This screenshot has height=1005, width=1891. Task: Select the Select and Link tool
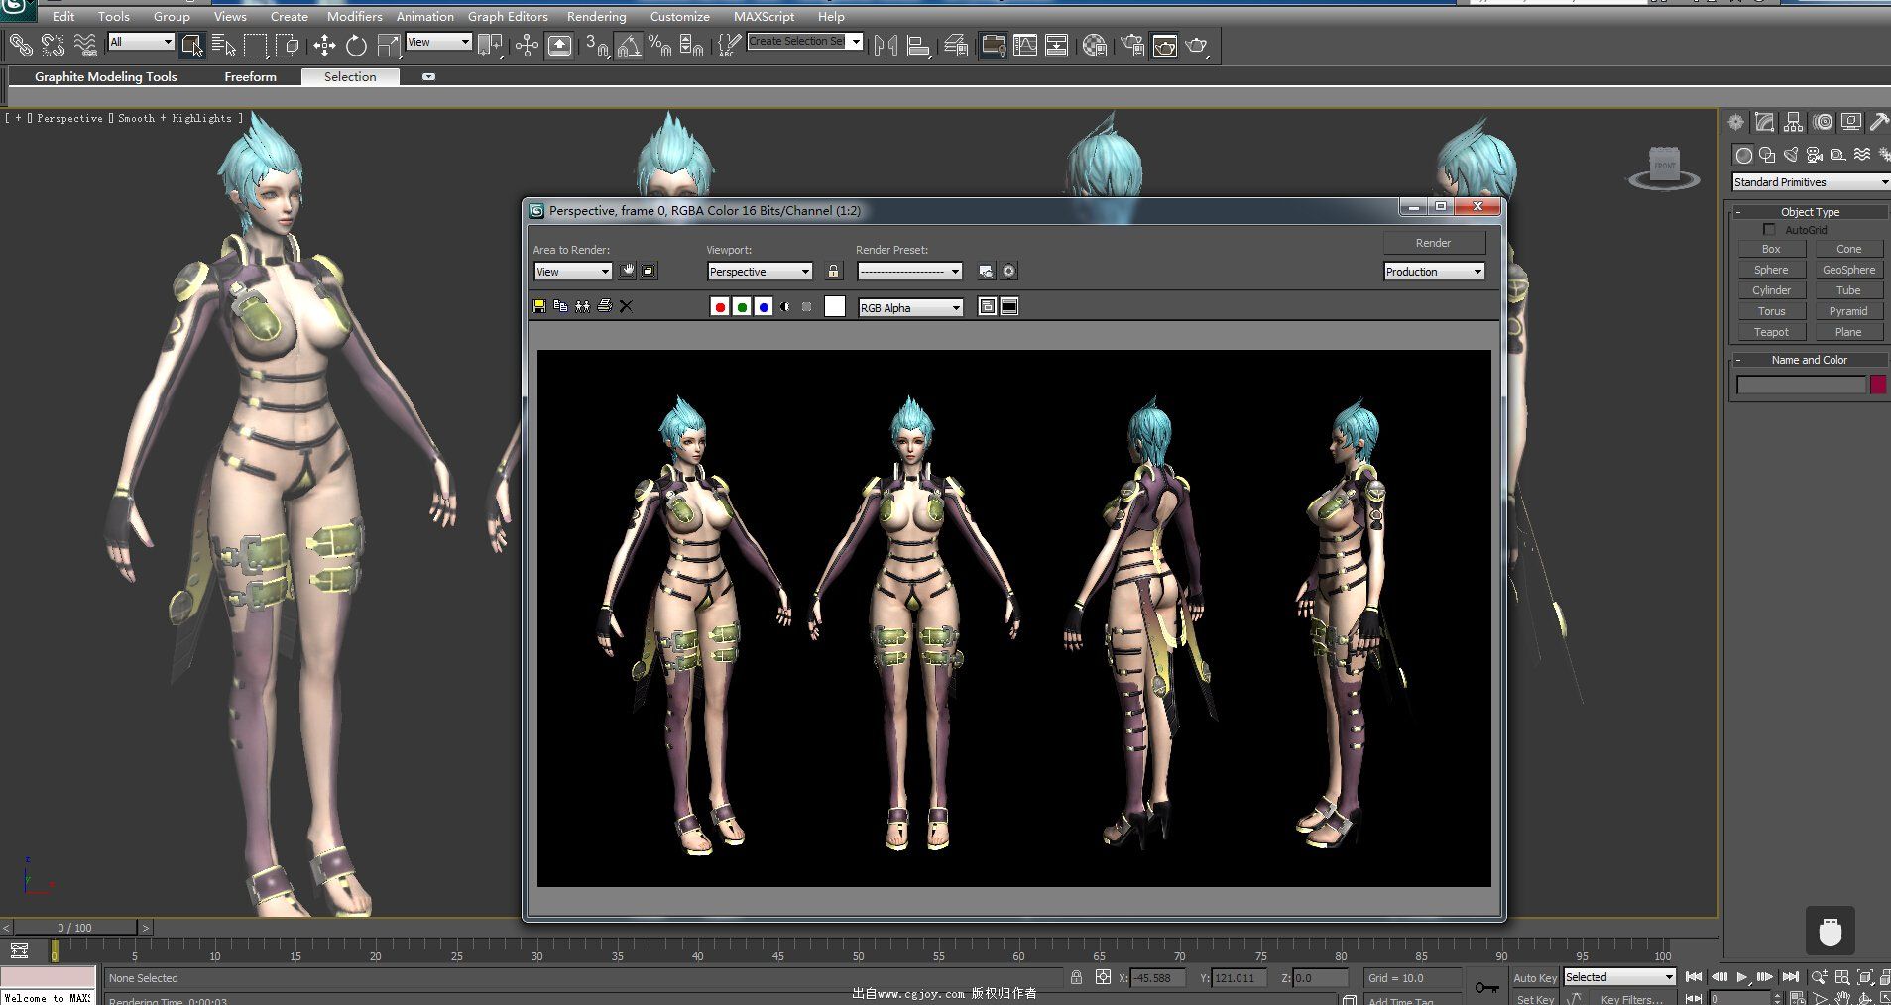pyautogui.click(x=21, y=45)
